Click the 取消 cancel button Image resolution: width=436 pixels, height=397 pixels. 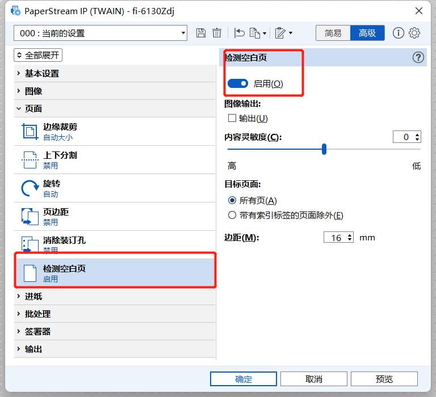tap(313, 379)
